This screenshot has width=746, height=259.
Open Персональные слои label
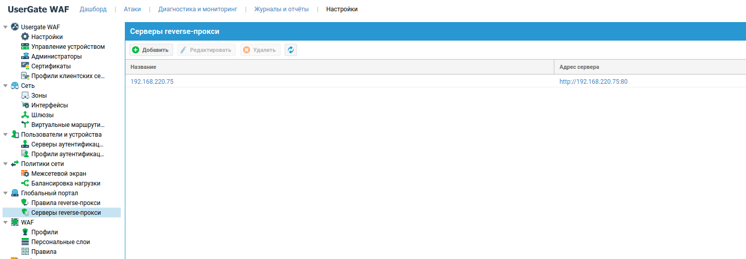coord(61,242)
